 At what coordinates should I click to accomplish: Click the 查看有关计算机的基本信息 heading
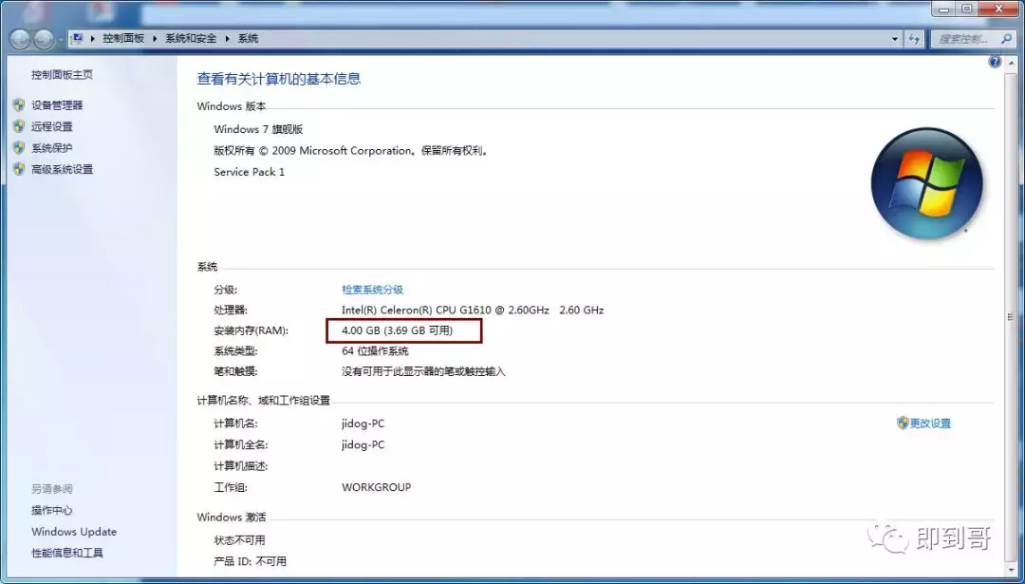coord(279,79)
